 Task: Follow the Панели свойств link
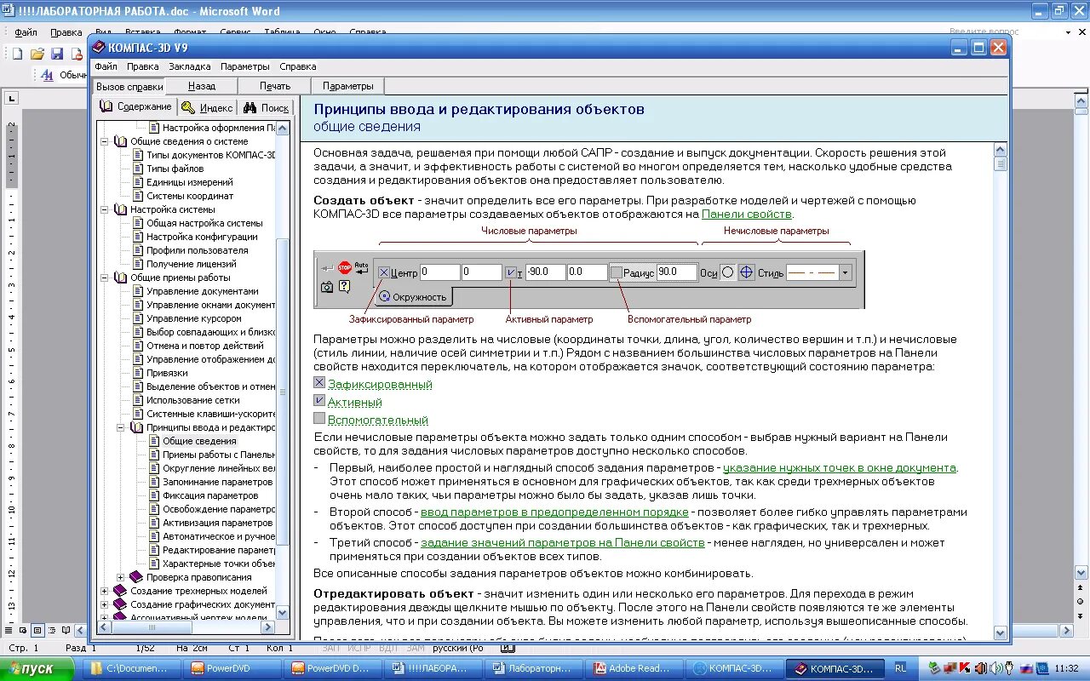(747, 215)
